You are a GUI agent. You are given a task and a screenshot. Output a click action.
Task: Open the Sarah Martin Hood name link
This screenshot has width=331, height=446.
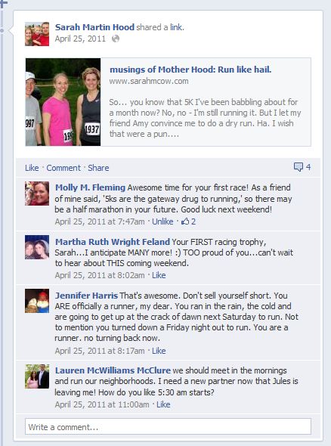point(94,27)
